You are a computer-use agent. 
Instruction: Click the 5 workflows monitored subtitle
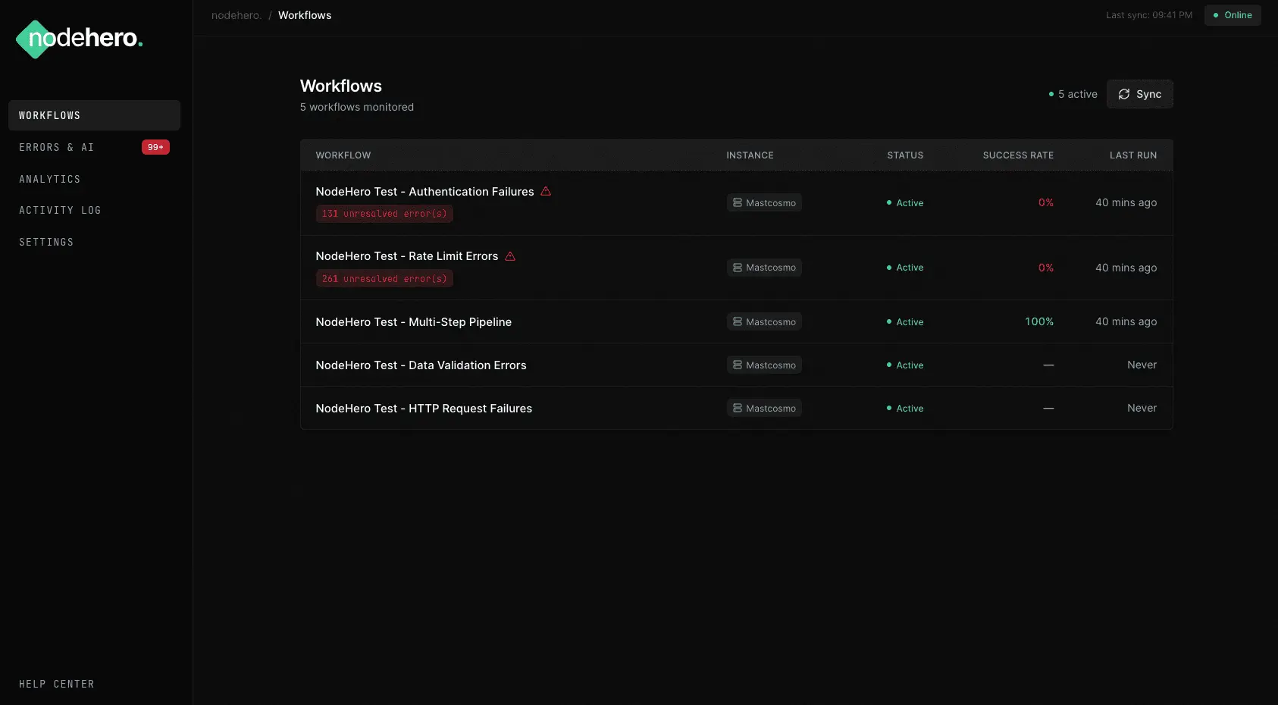(x=357, y=107)
